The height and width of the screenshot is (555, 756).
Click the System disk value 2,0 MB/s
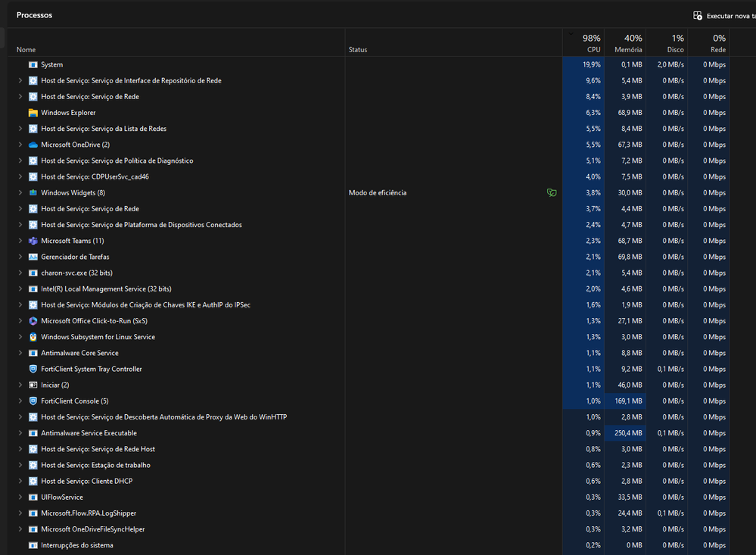[x=670, y=64]
